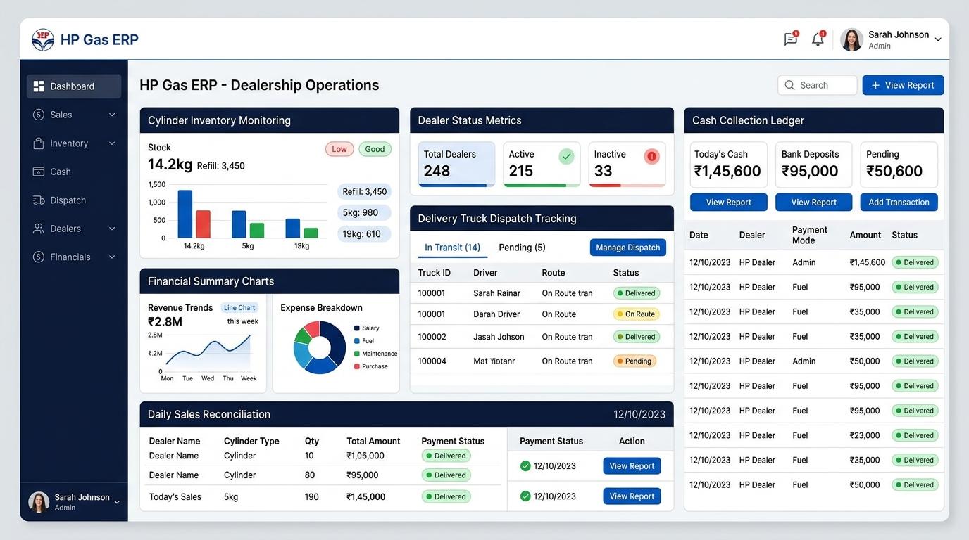This screenshot has width=969, height=540.
Task: Click the Refill: 3,450 pill
Action: (365, 191)
